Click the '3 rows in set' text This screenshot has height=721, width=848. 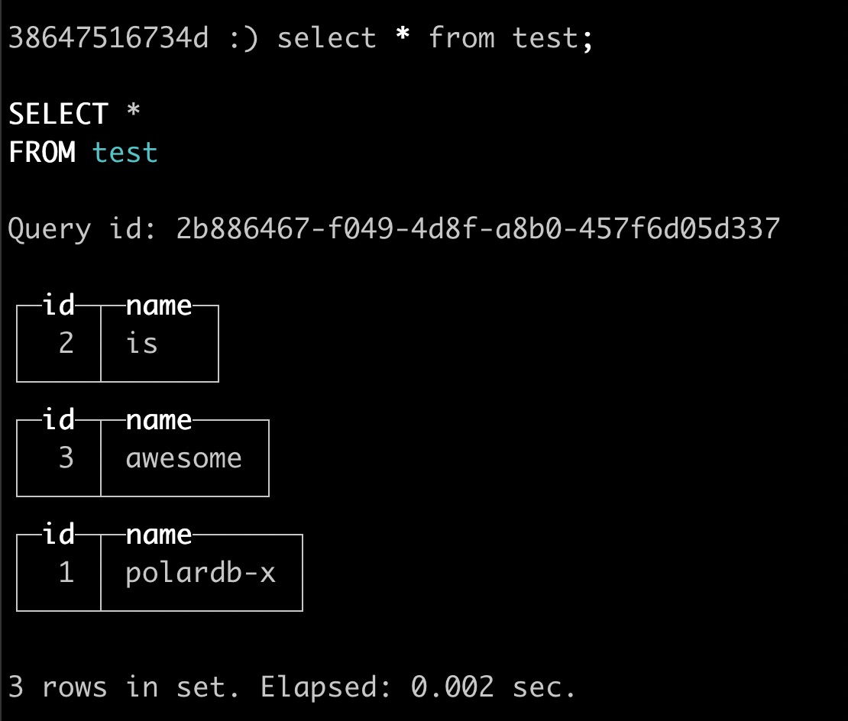tap(124, 687)
